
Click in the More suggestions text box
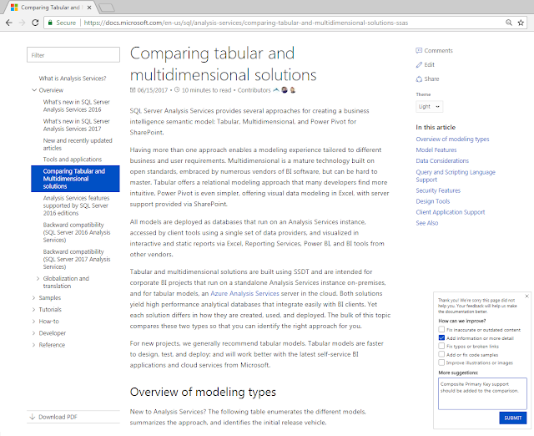[482, 393]
